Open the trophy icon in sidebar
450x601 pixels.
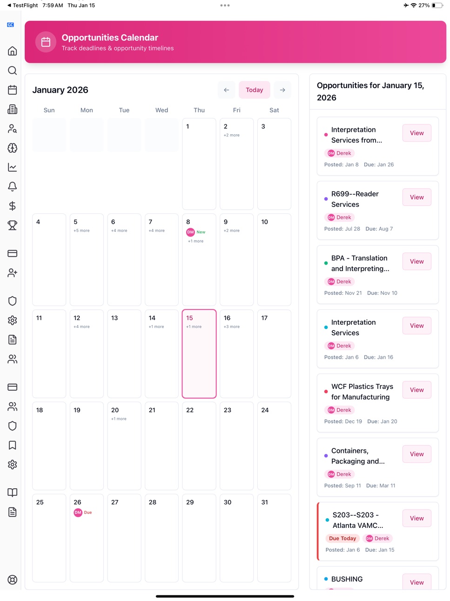13,225
